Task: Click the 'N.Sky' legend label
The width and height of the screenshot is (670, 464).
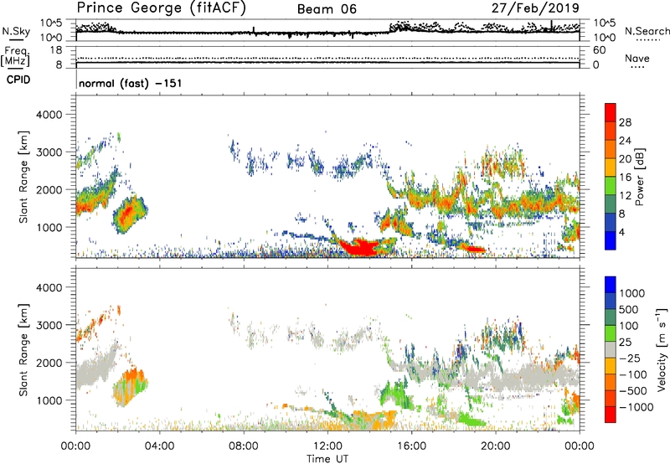Action: pos(16,31)
